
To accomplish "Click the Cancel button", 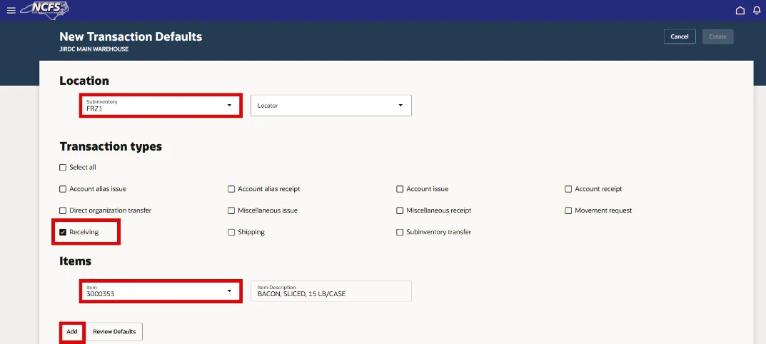I will (x=680, y=36).
